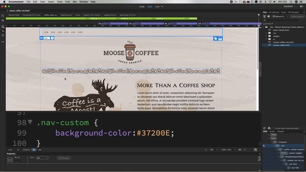Open the Help menu
This screenshot has width=306, height=172.
(93, 2)
